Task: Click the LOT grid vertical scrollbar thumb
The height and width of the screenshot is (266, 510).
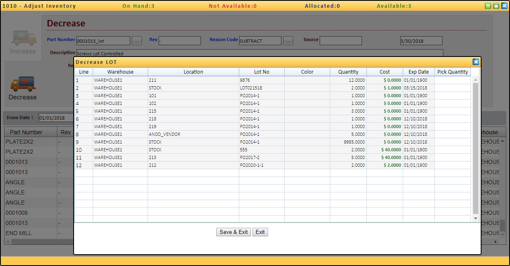Action: tap(475, 148)
